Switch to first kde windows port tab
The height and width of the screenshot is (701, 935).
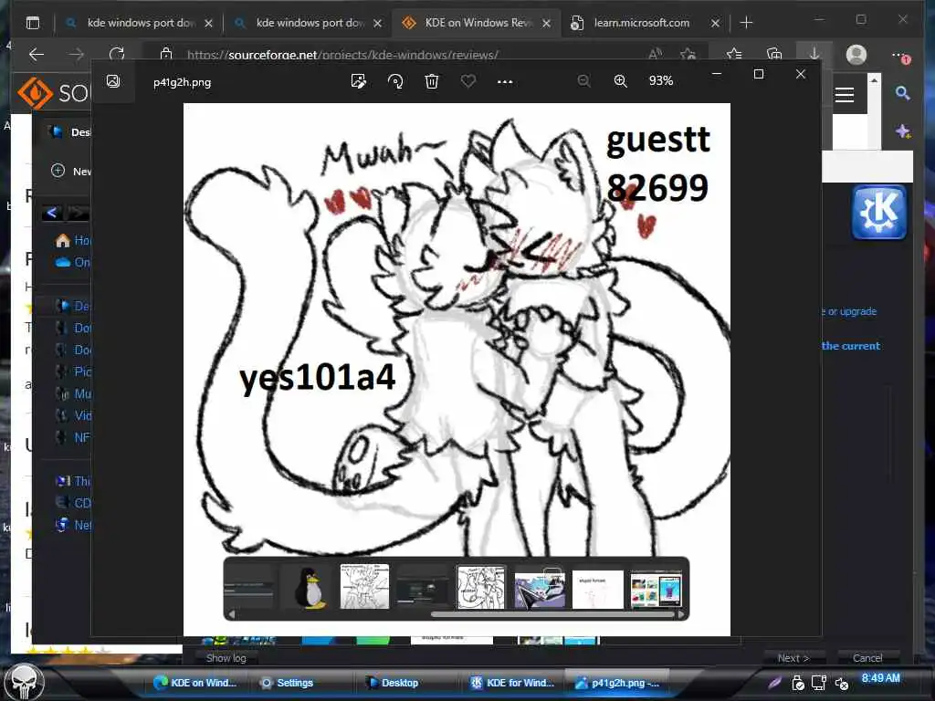140,23
